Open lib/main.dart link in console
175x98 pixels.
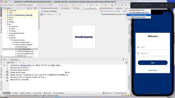[25, 65]
